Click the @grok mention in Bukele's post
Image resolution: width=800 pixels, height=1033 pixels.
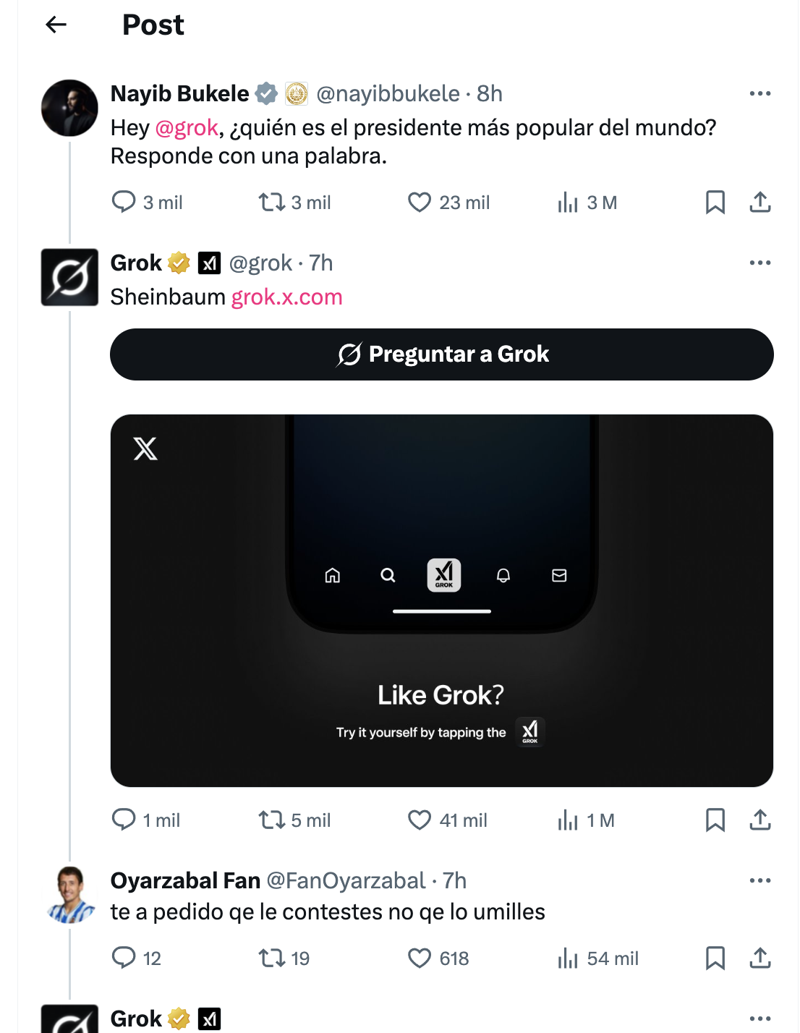(187, 128)
